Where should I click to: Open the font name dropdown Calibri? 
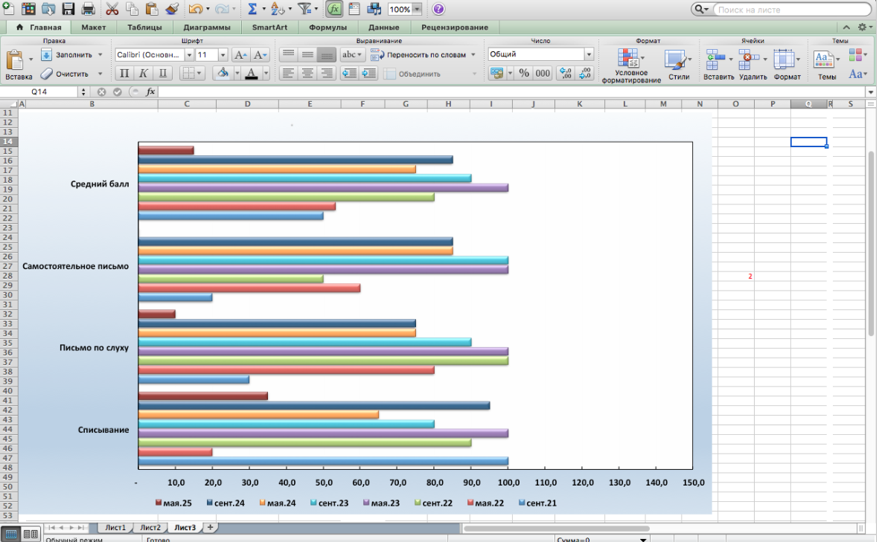(189, 55)
